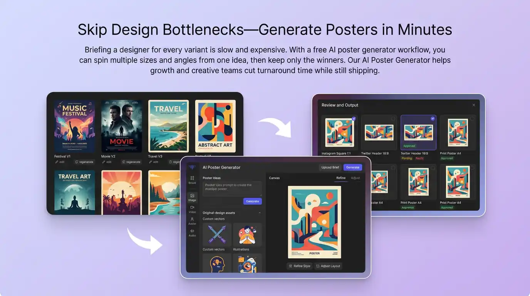Pick the person in orange illustration asset
Image resolution: width=530 pixels, height=296 pixels.
pyautogui.click(x=247, y=234)
